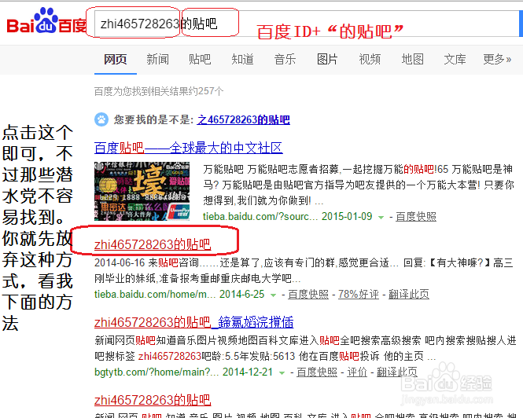Select the 网页 tab
The height and width of the screenshot is (418, 523).
click(x=116, y=60)
